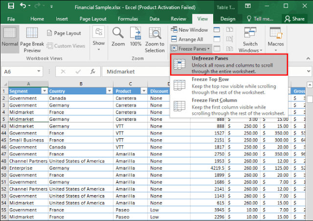Open the Insert tab

tap(62, 19)
